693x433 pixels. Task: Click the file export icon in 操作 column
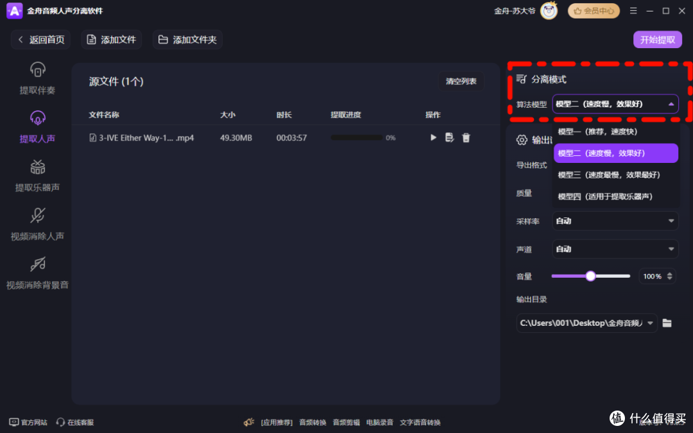(x=449, y=137)
